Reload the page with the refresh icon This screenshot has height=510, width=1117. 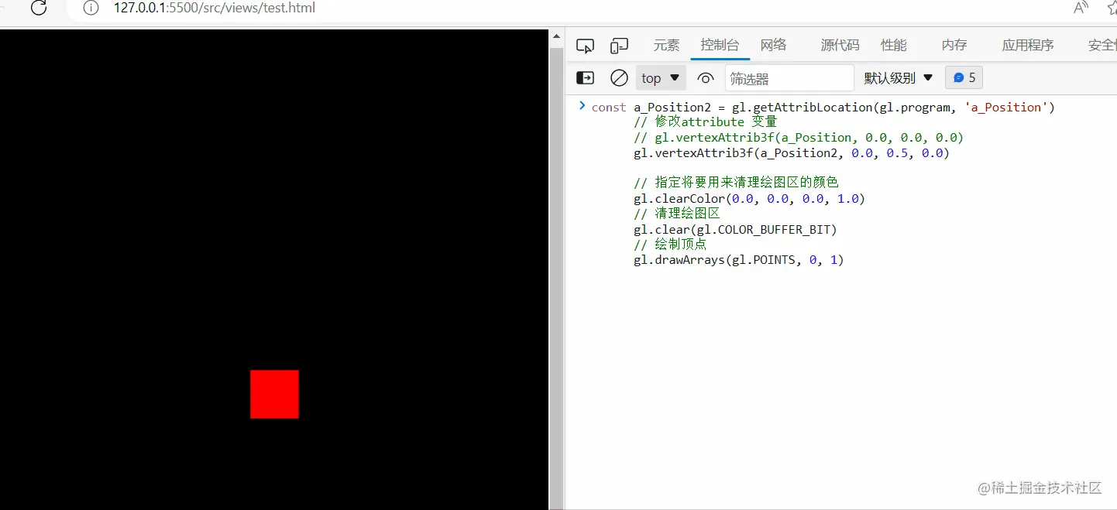click(39, 9)
